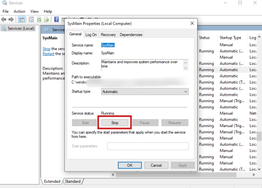This screenshot has width=262, height=188.
Task: Close the SysMain Properties dialog
Action: coord(192,23)
